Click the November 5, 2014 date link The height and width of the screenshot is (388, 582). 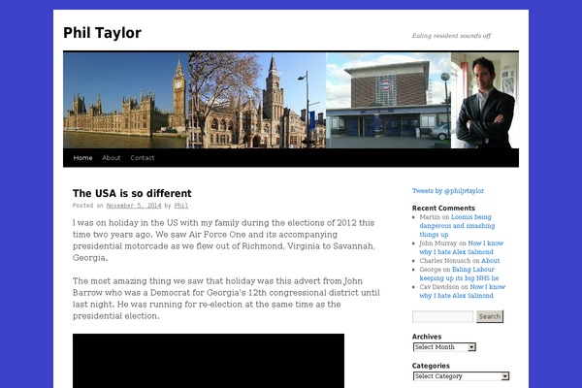(134, 206)
